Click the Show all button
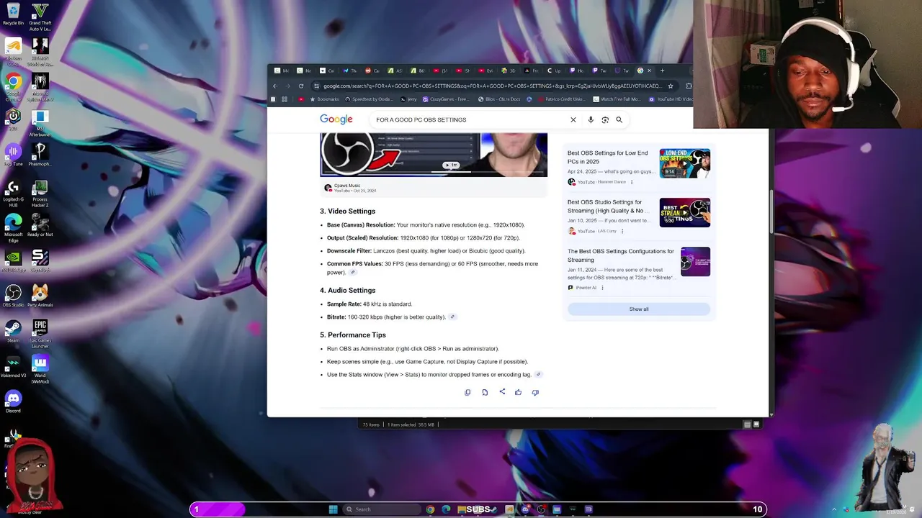 click(639, 309)
